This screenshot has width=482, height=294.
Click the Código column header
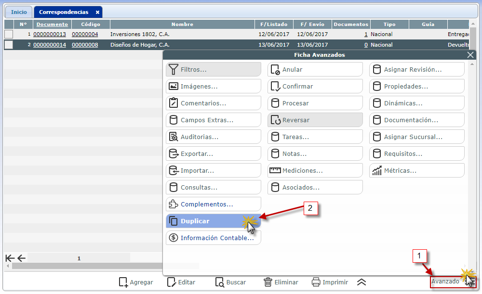point(91,24)
